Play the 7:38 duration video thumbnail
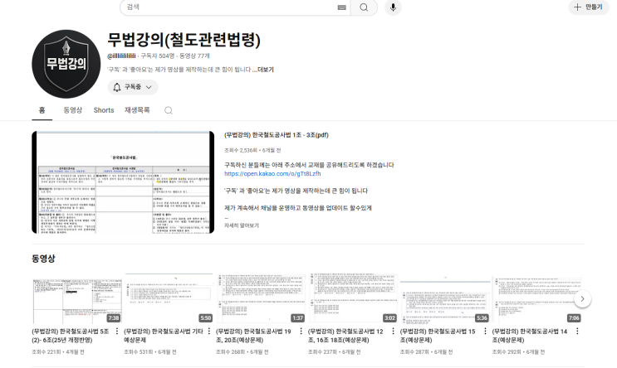 [x=77, y=298]
